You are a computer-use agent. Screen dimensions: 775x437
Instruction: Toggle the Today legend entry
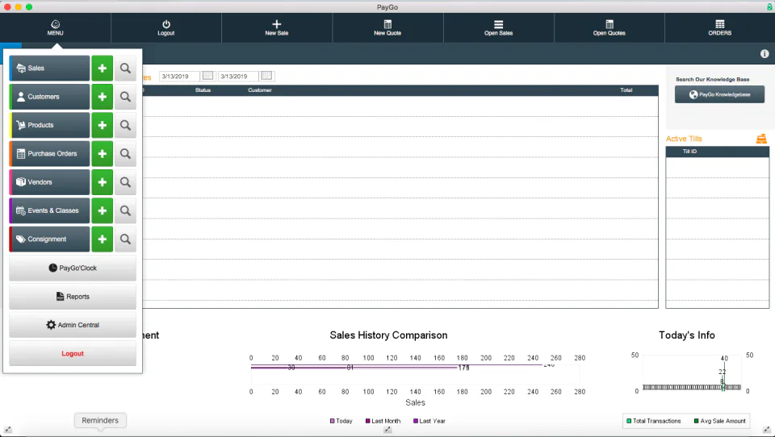pyautogui.click(x=341, y=421)
